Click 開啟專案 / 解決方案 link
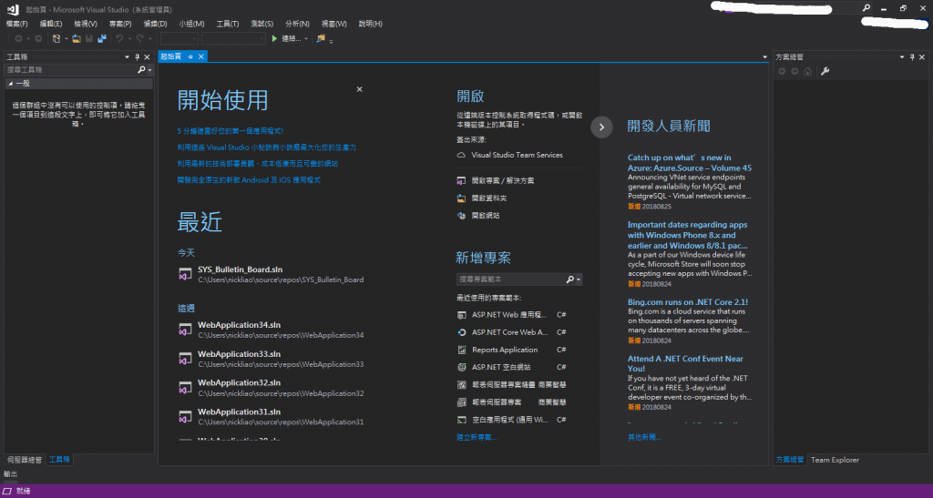The image size is (933, 498). pos(502,180)
